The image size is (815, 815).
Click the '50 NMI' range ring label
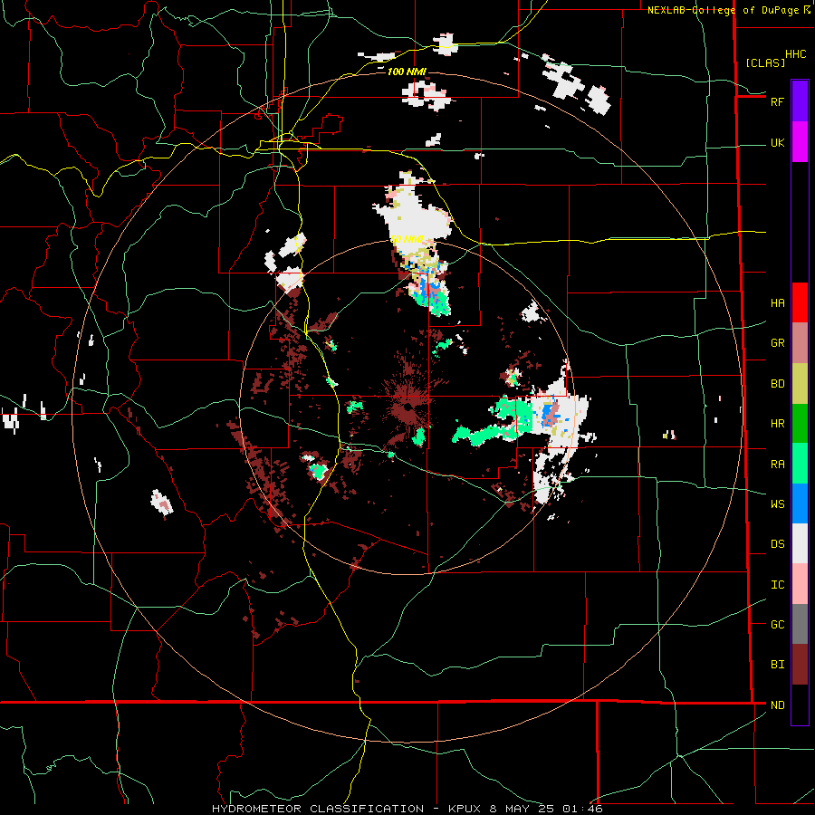pyautogui.click(x=407, y=240)
